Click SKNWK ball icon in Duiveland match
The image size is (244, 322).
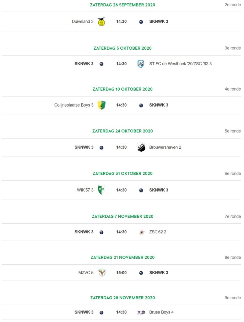(x=141, y=22)
